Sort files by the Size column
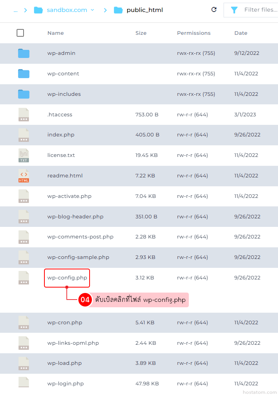Screen dimensions: 278x395 coord(141,33)
